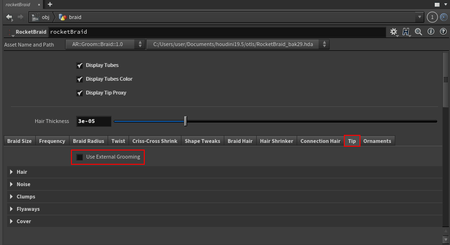Screen dimensions: 450x245
Task: Toggle the follow selection target icon
Action: [x=444, y=17]
